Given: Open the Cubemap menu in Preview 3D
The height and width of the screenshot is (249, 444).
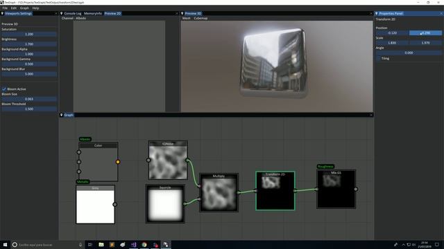Looking at the screenshot, I should (200, 18).
